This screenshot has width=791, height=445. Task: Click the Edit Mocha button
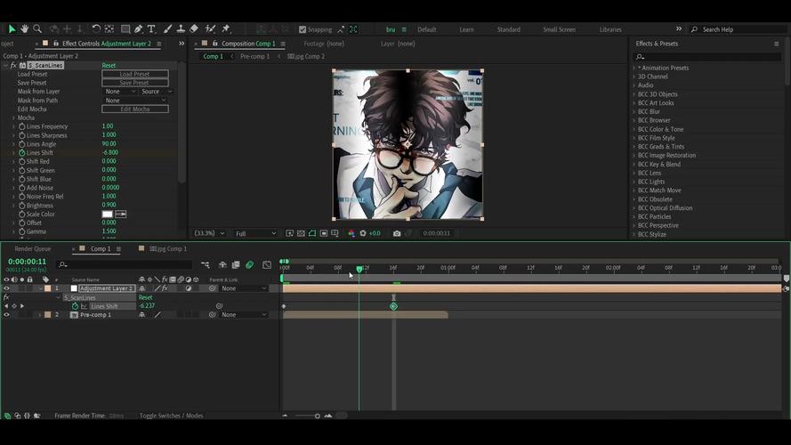[x=135, y=109]
